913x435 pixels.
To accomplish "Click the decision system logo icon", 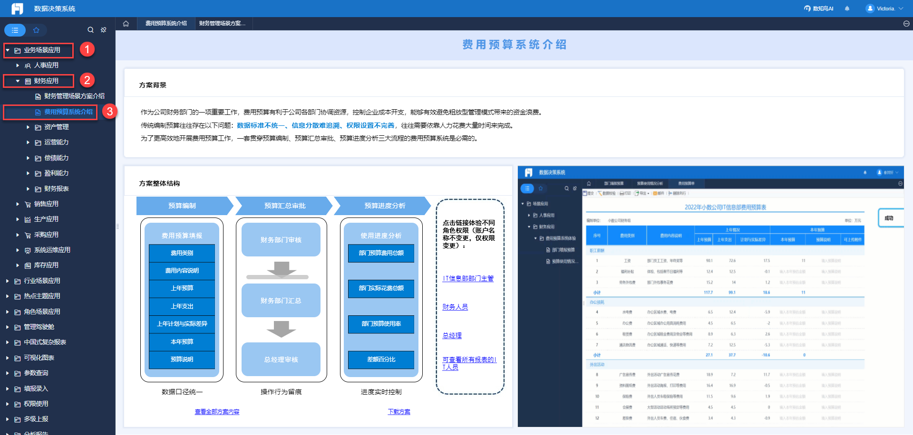I will click(17, 9).
